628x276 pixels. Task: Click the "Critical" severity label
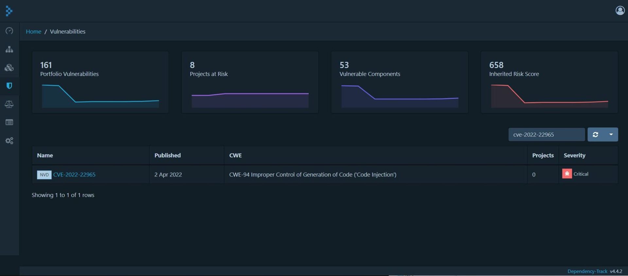coord(581,174)
